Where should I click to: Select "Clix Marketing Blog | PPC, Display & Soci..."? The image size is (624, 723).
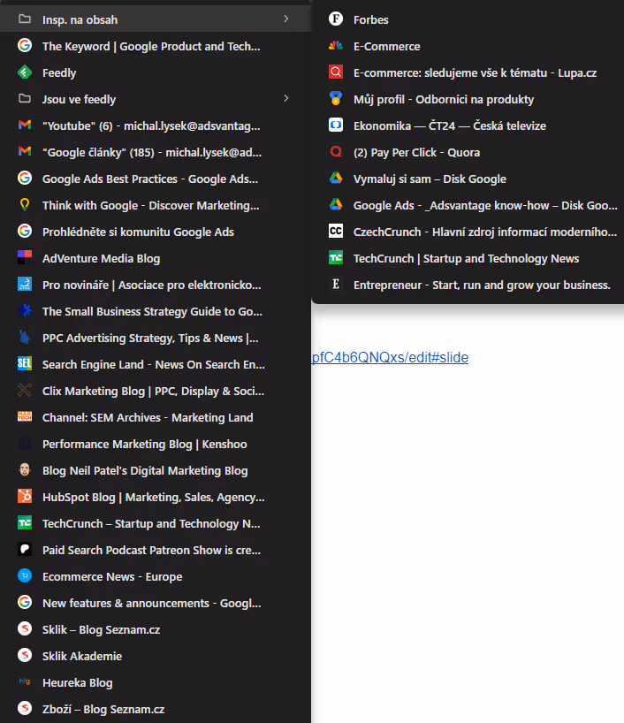[x=156, y=391]
